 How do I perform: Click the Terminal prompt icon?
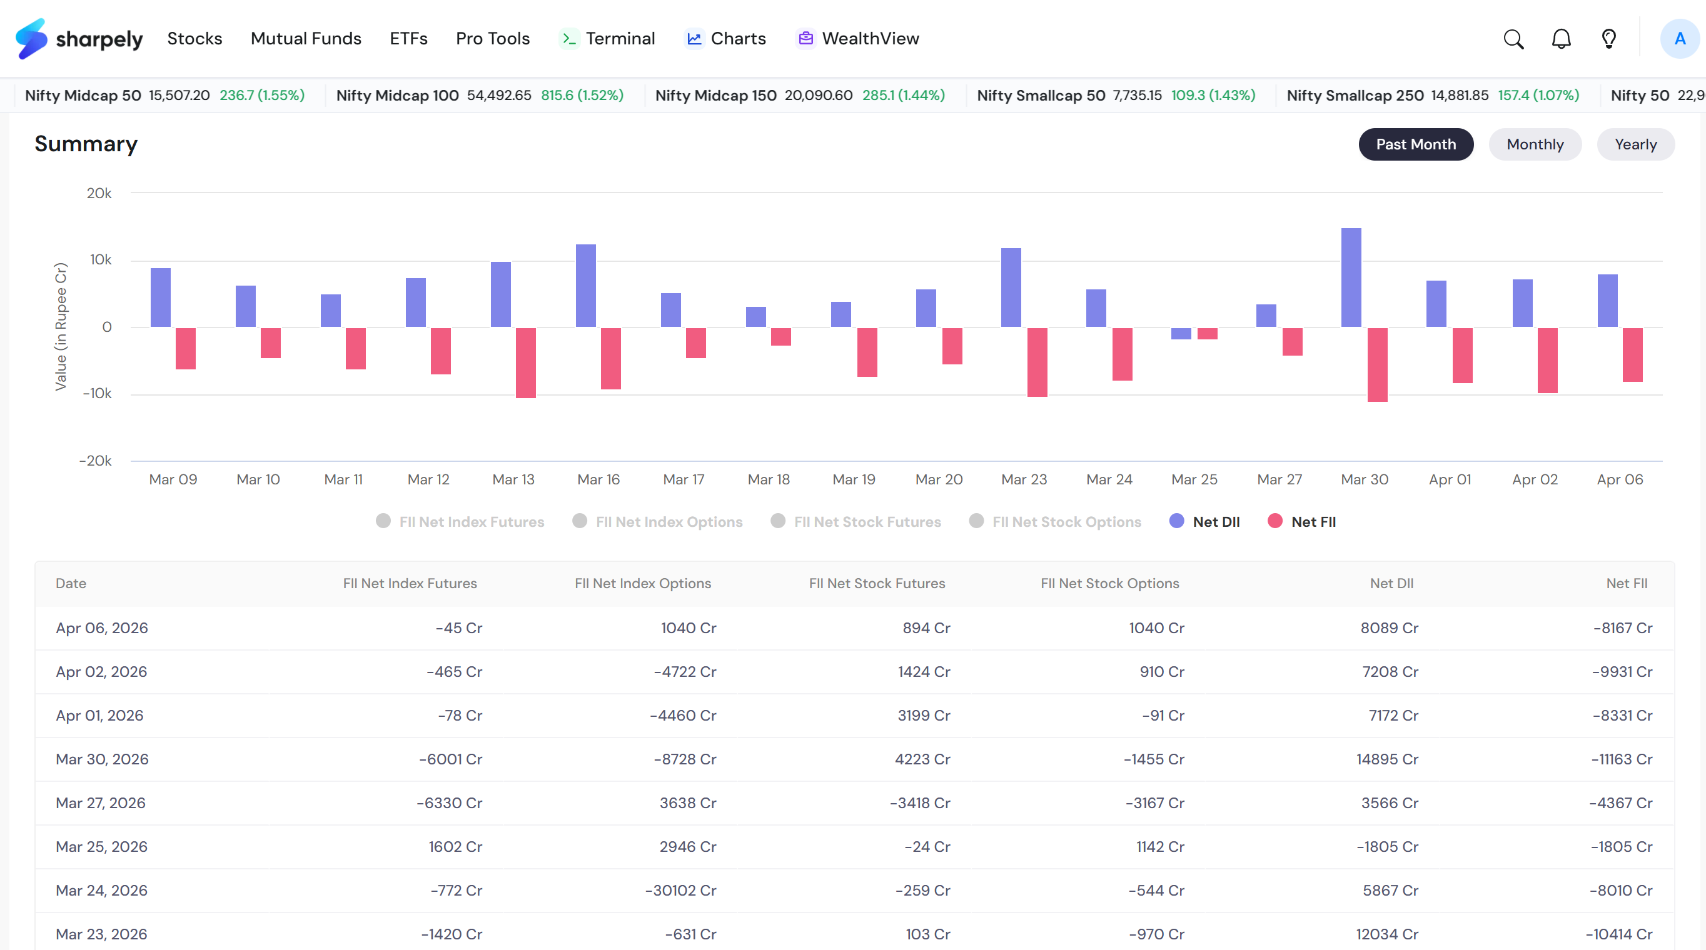tap(569, 39)
